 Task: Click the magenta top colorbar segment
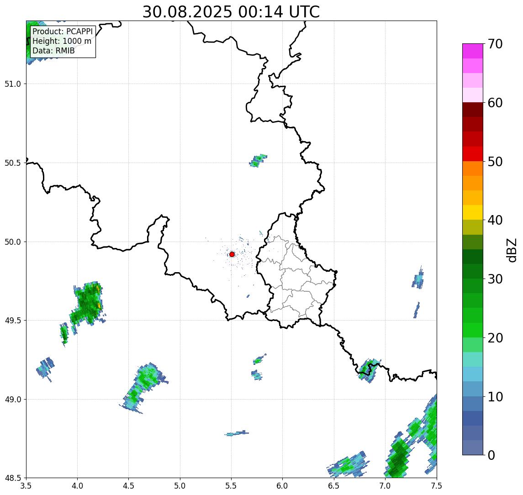(473, 51)
